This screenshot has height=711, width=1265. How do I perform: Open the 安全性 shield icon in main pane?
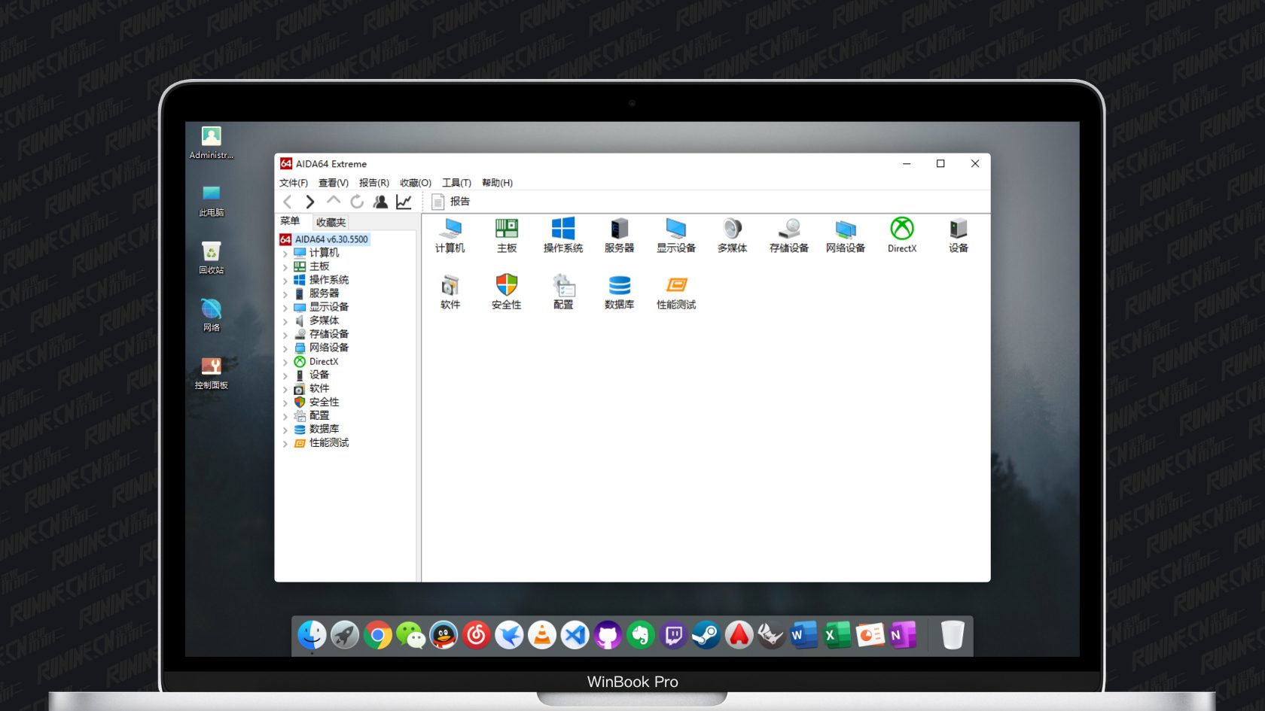tap(507, 292)
